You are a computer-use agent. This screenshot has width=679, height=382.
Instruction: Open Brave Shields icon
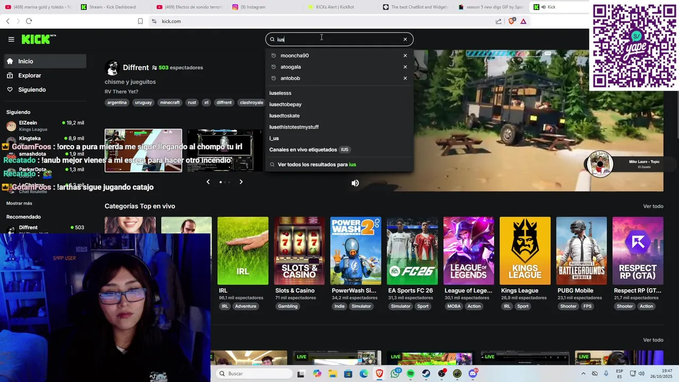coord(511,21)
